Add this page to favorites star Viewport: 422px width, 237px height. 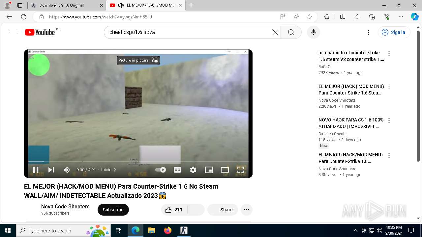(x=309, y=17)
